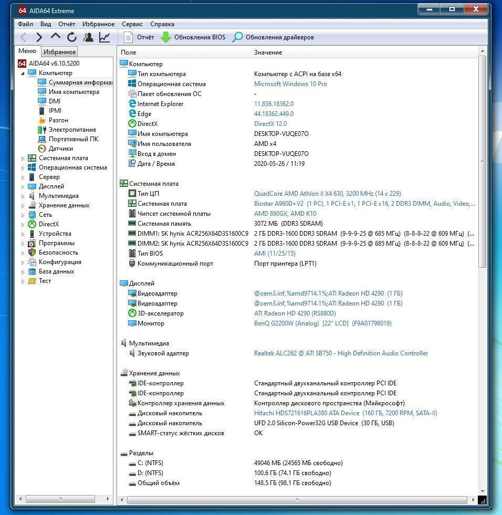Open the Избранное menu in the menu bar

point(98,24)
